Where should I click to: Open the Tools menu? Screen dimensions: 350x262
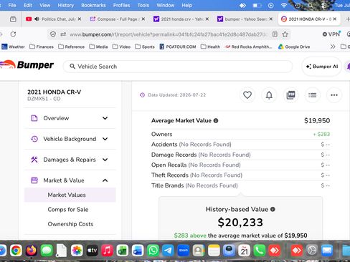point(143,5)
